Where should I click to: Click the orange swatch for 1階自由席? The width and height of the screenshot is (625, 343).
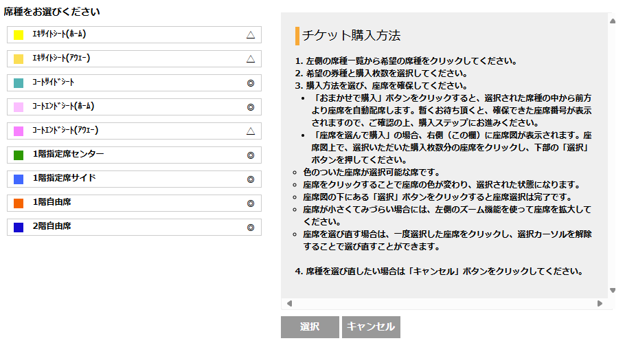[19, 203]
